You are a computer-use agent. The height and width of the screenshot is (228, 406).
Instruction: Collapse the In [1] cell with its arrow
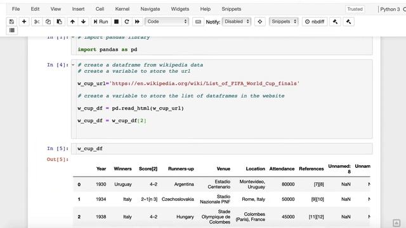(x=73, y=37)
